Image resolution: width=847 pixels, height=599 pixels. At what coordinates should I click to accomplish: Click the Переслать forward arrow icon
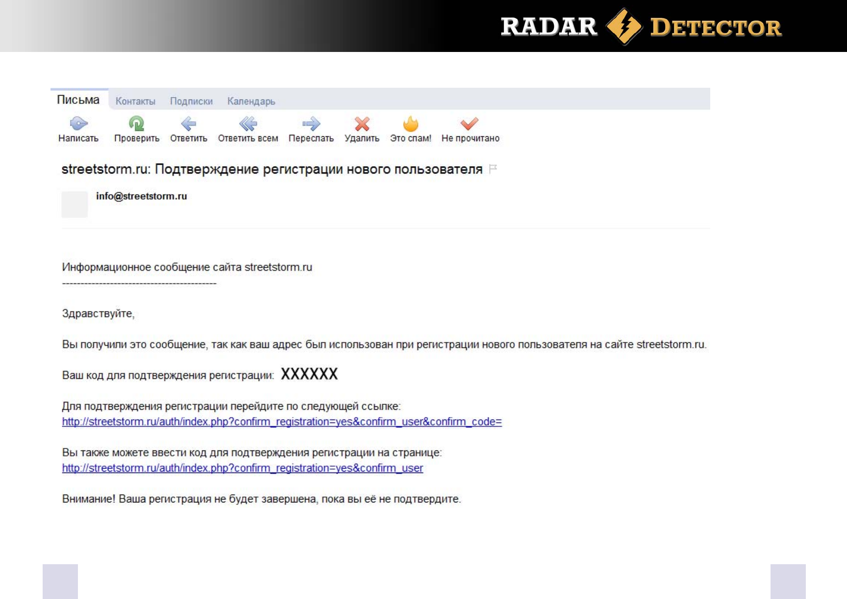pos(311,124)
